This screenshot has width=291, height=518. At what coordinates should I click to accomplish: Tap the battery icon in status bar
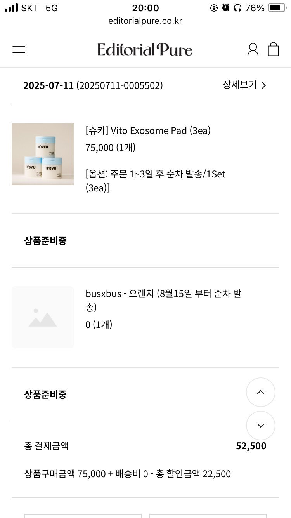click(277, 8)
